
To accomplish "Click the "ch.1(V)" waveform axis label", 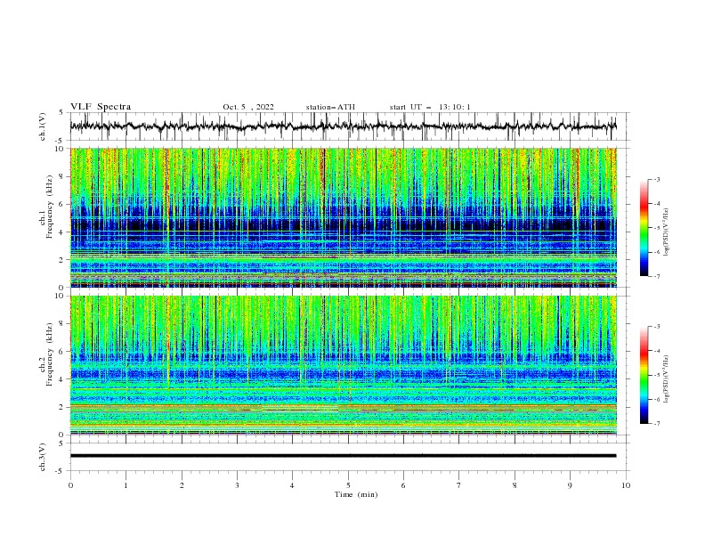I will (x=42, y=126).
